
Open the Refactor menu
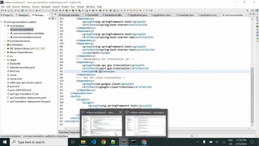pyautogui.click(x=26, y=7)
